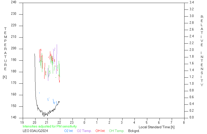Click the 220 temperature axis value

[x=13, y=25]
